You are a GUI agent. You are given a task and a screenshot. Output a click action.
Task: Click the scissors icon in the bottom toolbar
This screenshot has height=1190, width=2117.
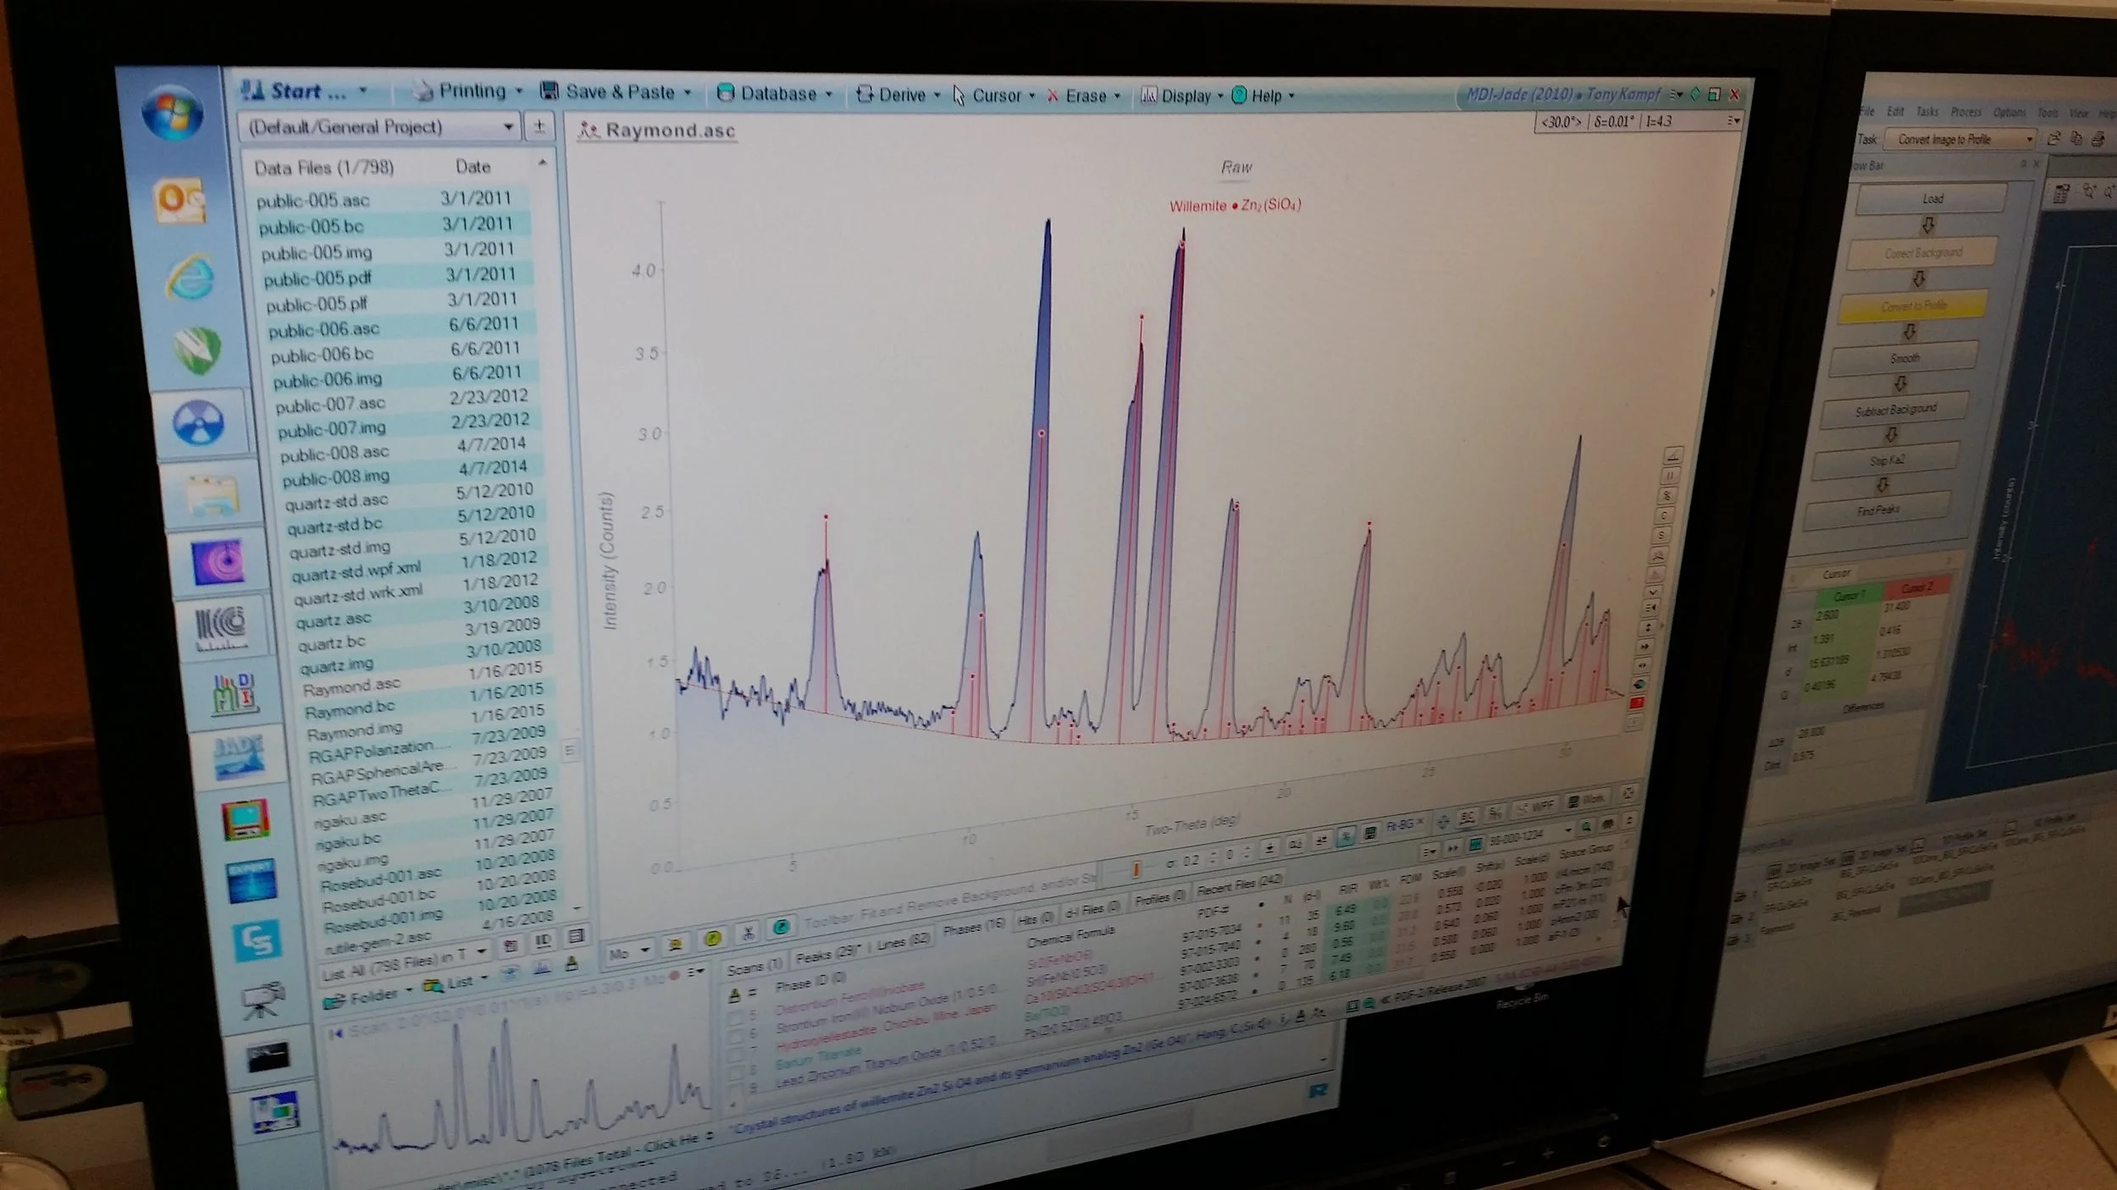click(x=748, y=933)
